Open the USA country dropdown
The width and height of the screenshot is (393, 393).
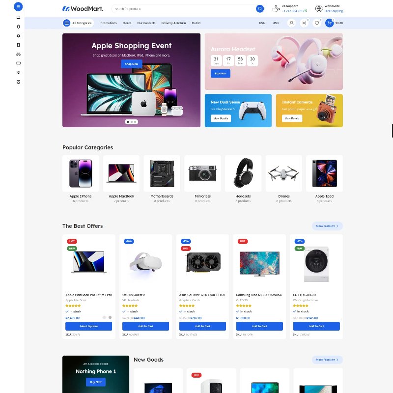pos(262,23)
